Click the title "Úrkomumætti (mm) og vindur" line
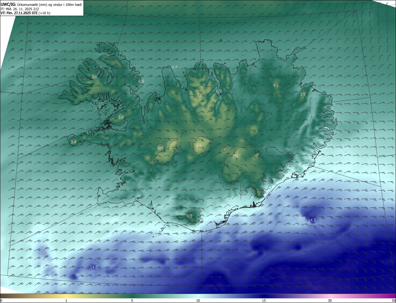Screen dimensions: 396x303 [41, 4]
